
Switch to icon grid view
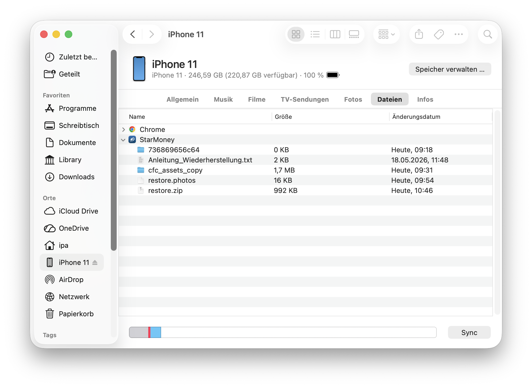tap(296, 34)
